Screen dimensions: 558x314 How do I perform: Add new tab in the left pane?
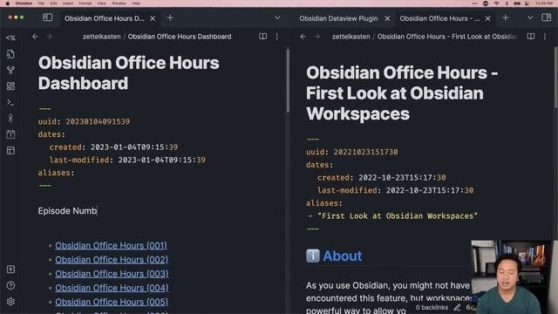click(170, 17)
